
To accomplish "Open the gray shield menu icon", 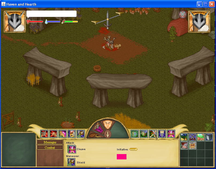I will 209,137.
